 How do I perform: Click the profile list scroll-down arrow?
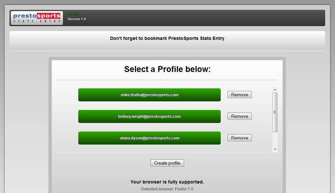click(x=275, y=149)
